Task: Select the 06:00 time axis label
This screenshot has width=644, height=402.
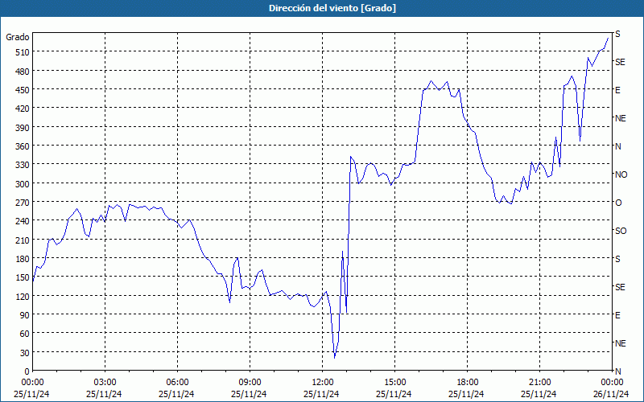Action: (177, 383)
